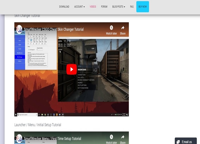Share the First Time Setup Tutorial video
Viewport: 200px width, 144px height.
tap(122, 139)
